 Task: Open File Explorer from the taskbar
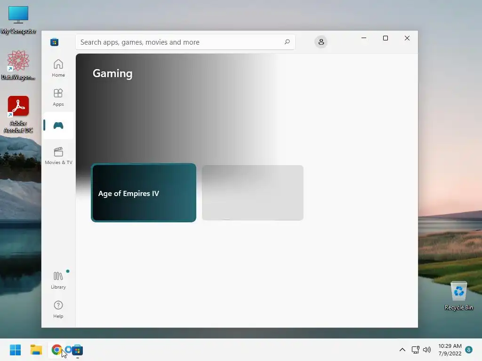pyautogui.click(x=36, y=350)
